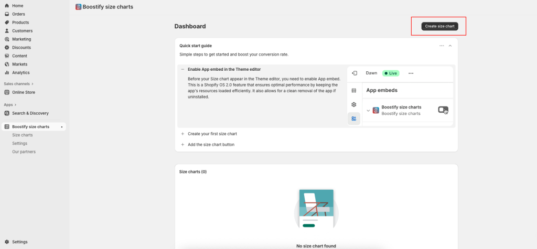The image size is (537, 249).
Task: Click the Dashboard heading
Action: pyautogui.click(x=190, y=26)
